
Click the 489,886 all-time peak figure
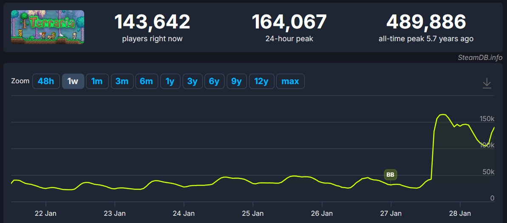[426, 22]
